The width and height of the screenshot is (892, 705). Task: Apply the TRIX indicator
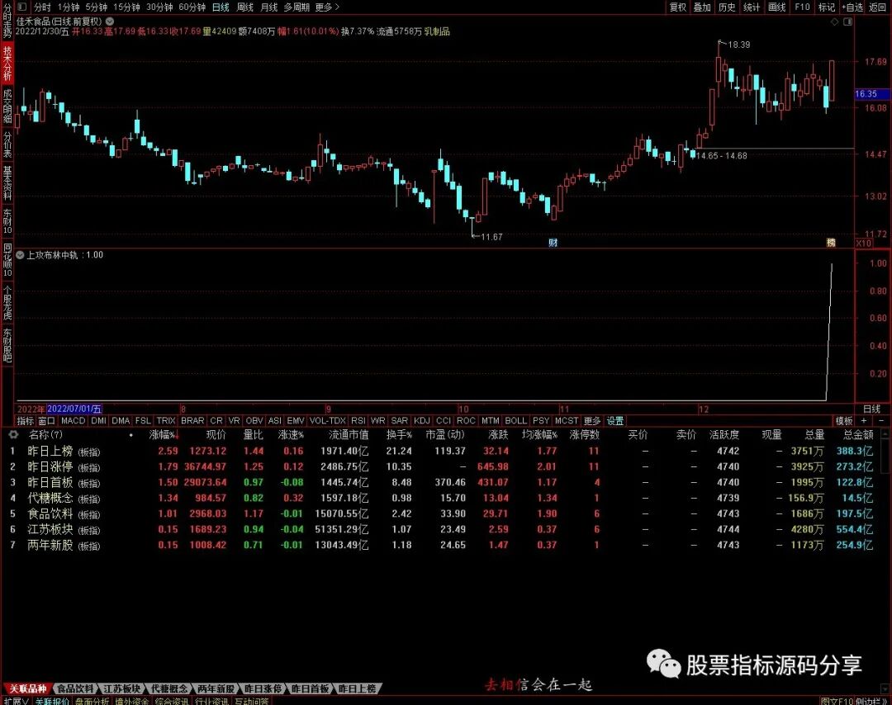(x=165, y=421)
